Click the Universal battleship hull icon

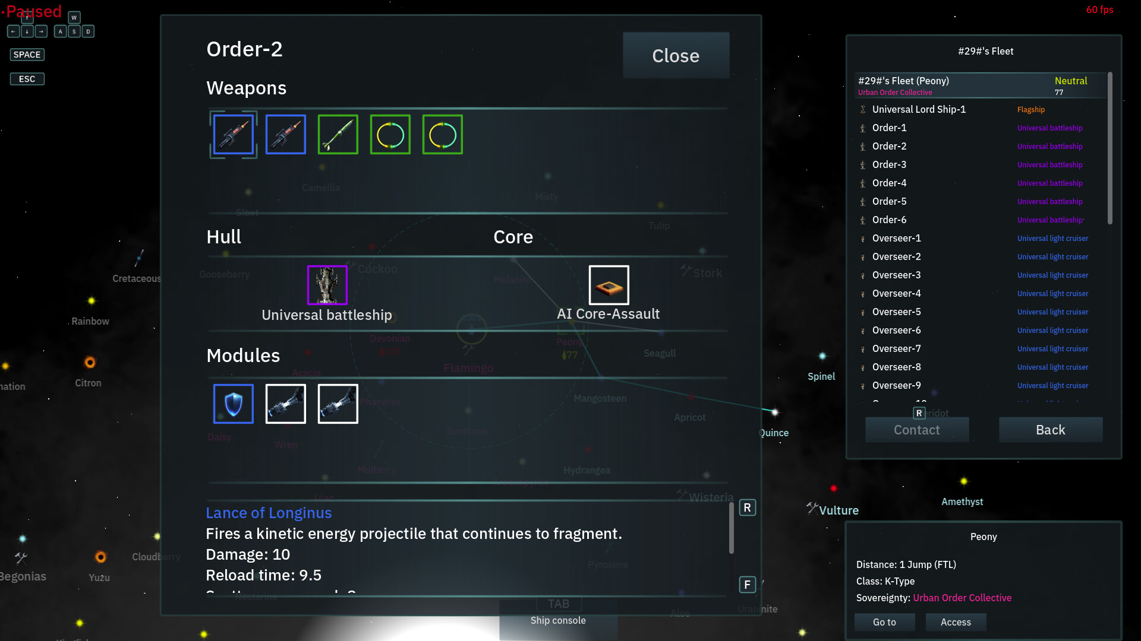(327, 285)
